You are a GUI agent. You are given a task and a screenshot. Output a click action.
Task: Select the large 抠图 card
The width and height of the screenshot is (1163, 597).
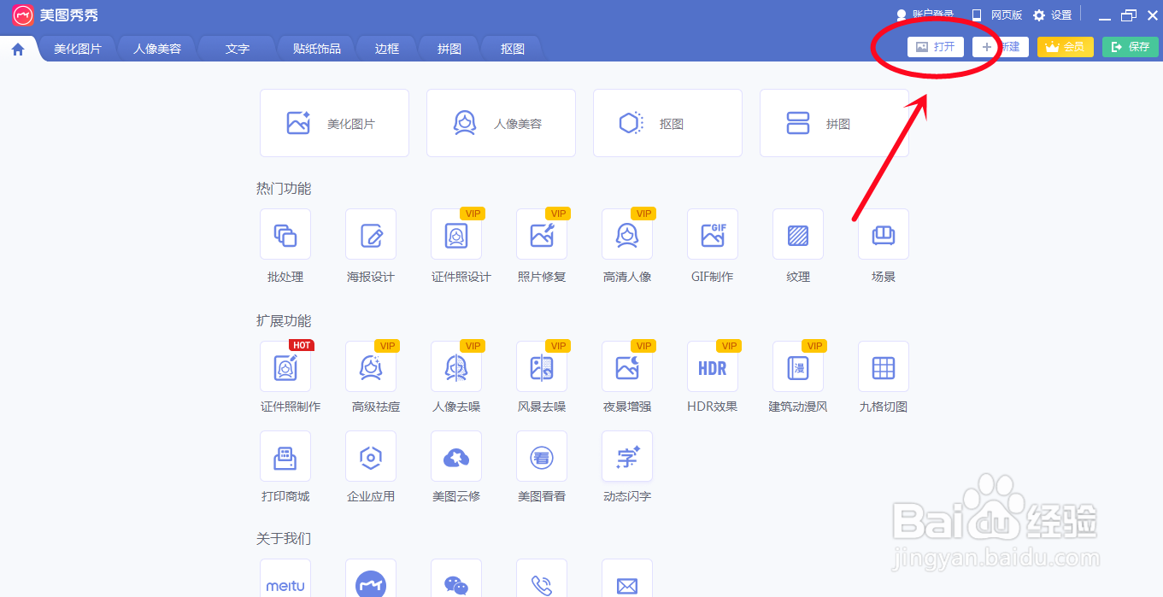tap(667, 123)
